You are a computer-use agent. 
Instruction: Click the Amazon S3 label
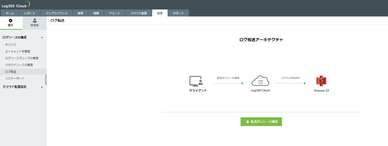tap(322, 91)
